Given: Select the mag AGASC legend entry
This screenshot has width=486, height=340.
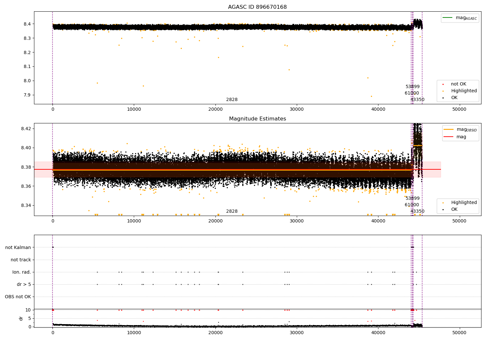Looking at the screenshot, I should tap(460, 18).
